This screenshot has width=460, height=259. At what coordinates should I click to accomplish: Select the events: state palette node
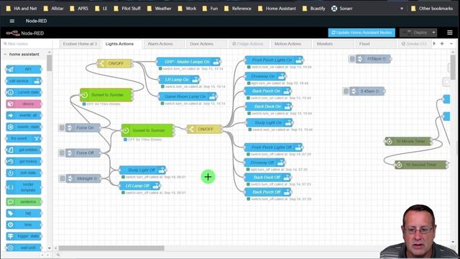click(x=24, y=127)
